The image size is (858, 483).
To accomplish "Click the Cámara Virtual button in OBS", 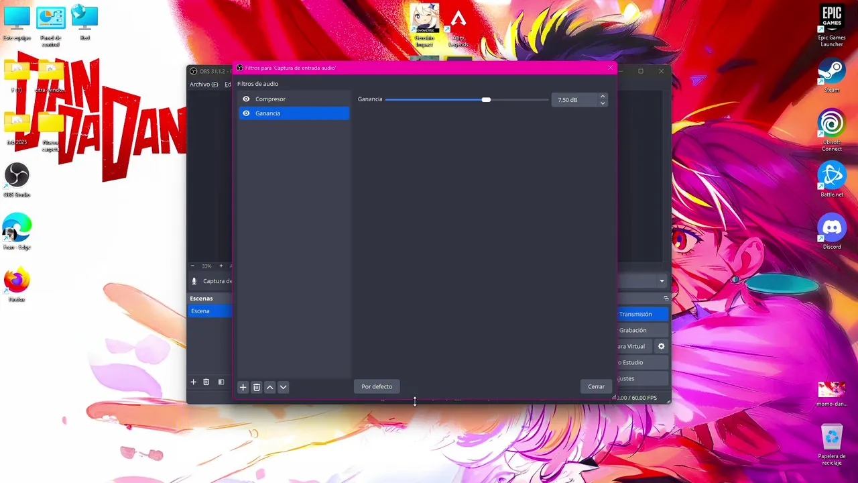I will coord(634,346).
